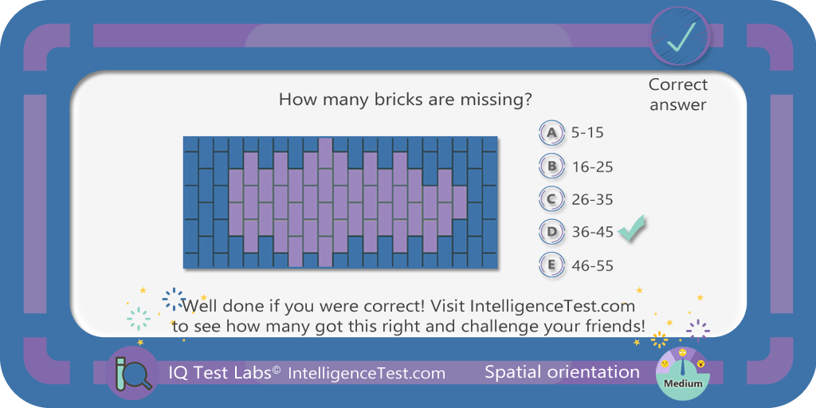Open IntelligenceTest.com link in footer
This screenshot has width=816, height=408.
367,373
